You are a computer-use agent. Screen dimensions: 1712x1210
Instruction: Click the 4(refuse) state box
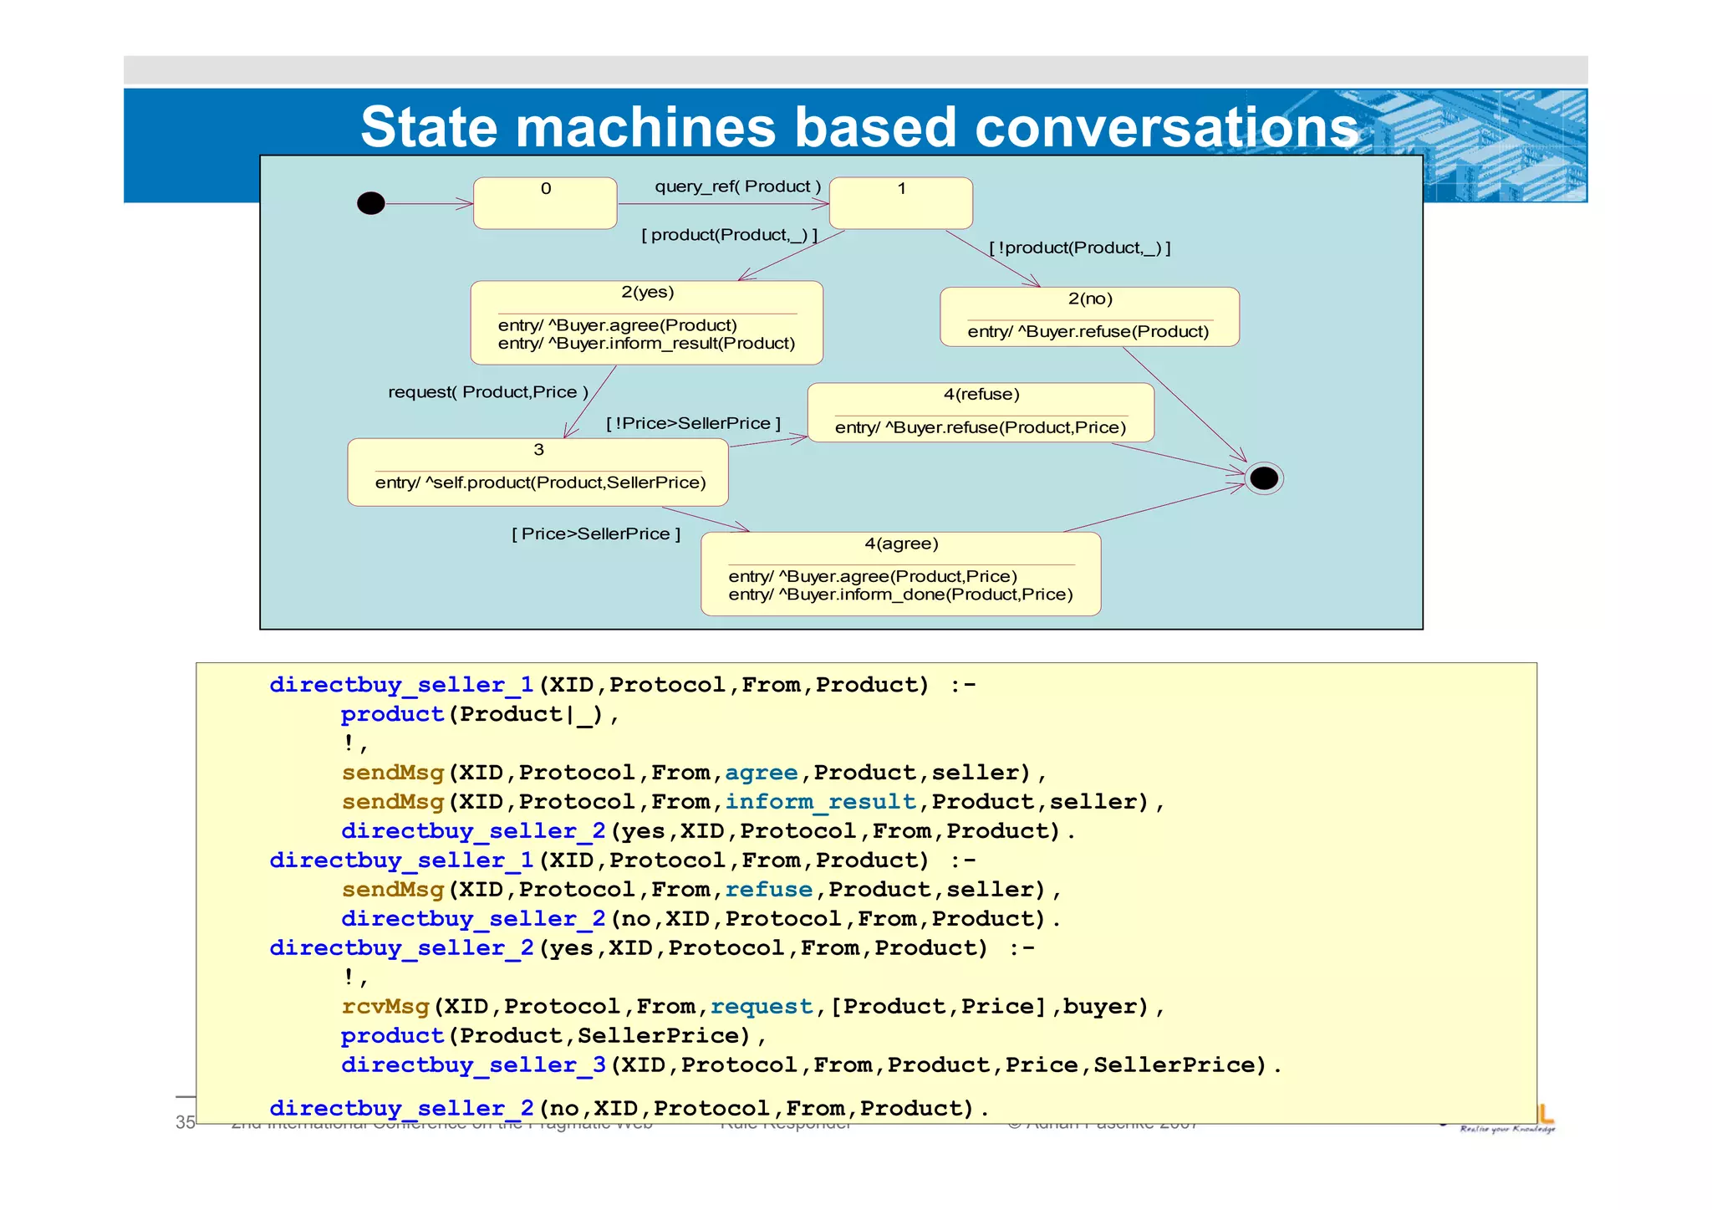point(981,412)
